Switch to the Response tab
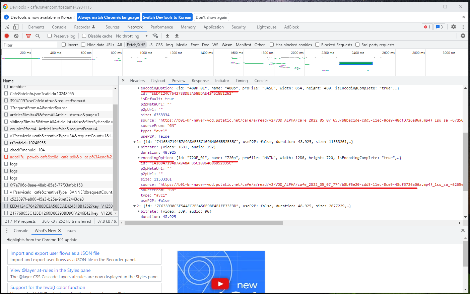 (x=200, y=81)
